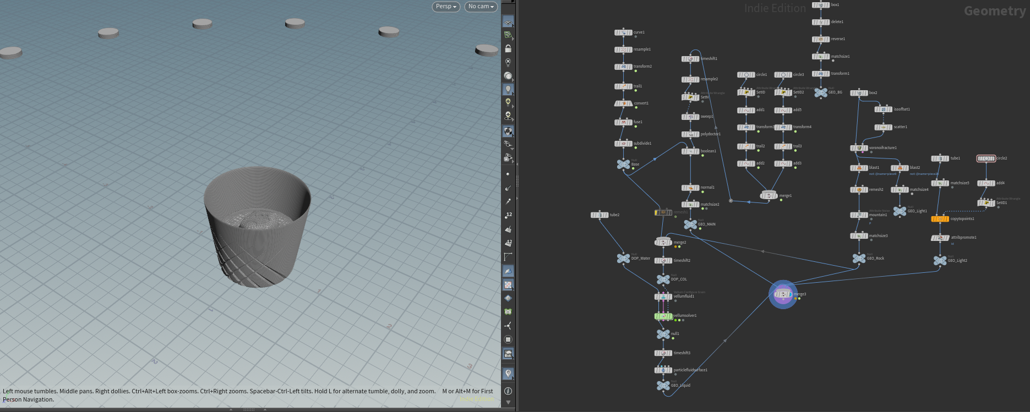Select the GEO_Liquid null node
1030x412 pixels.
tap(663, 386)
